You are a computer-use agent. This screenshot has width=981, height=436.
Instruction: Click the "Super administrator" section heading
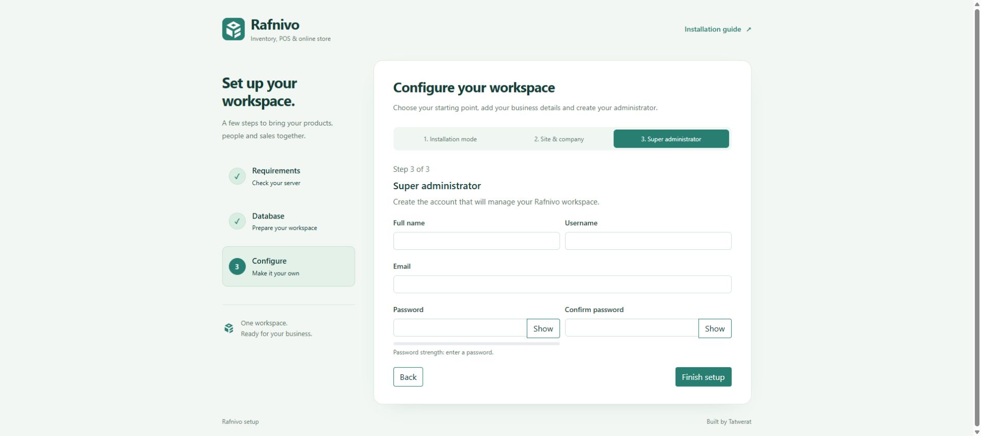point(437,186)
